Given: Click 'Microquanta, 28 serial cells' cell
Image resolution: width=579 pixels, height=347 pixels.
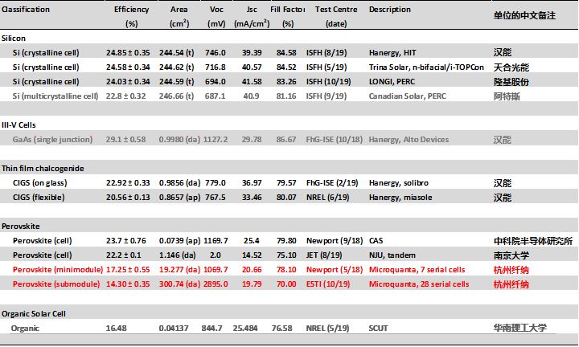Looking at the screenshot, I should tap(419, 284).
